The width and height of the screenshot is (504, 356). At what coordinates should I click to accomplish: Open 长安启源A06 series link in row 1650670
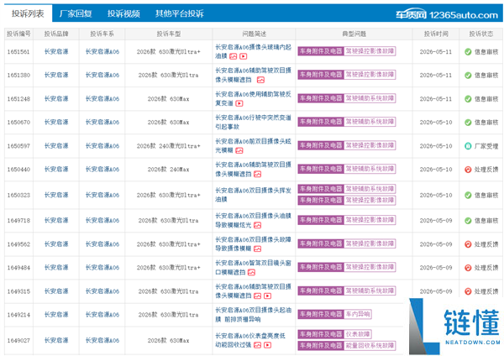coord(102,122)
